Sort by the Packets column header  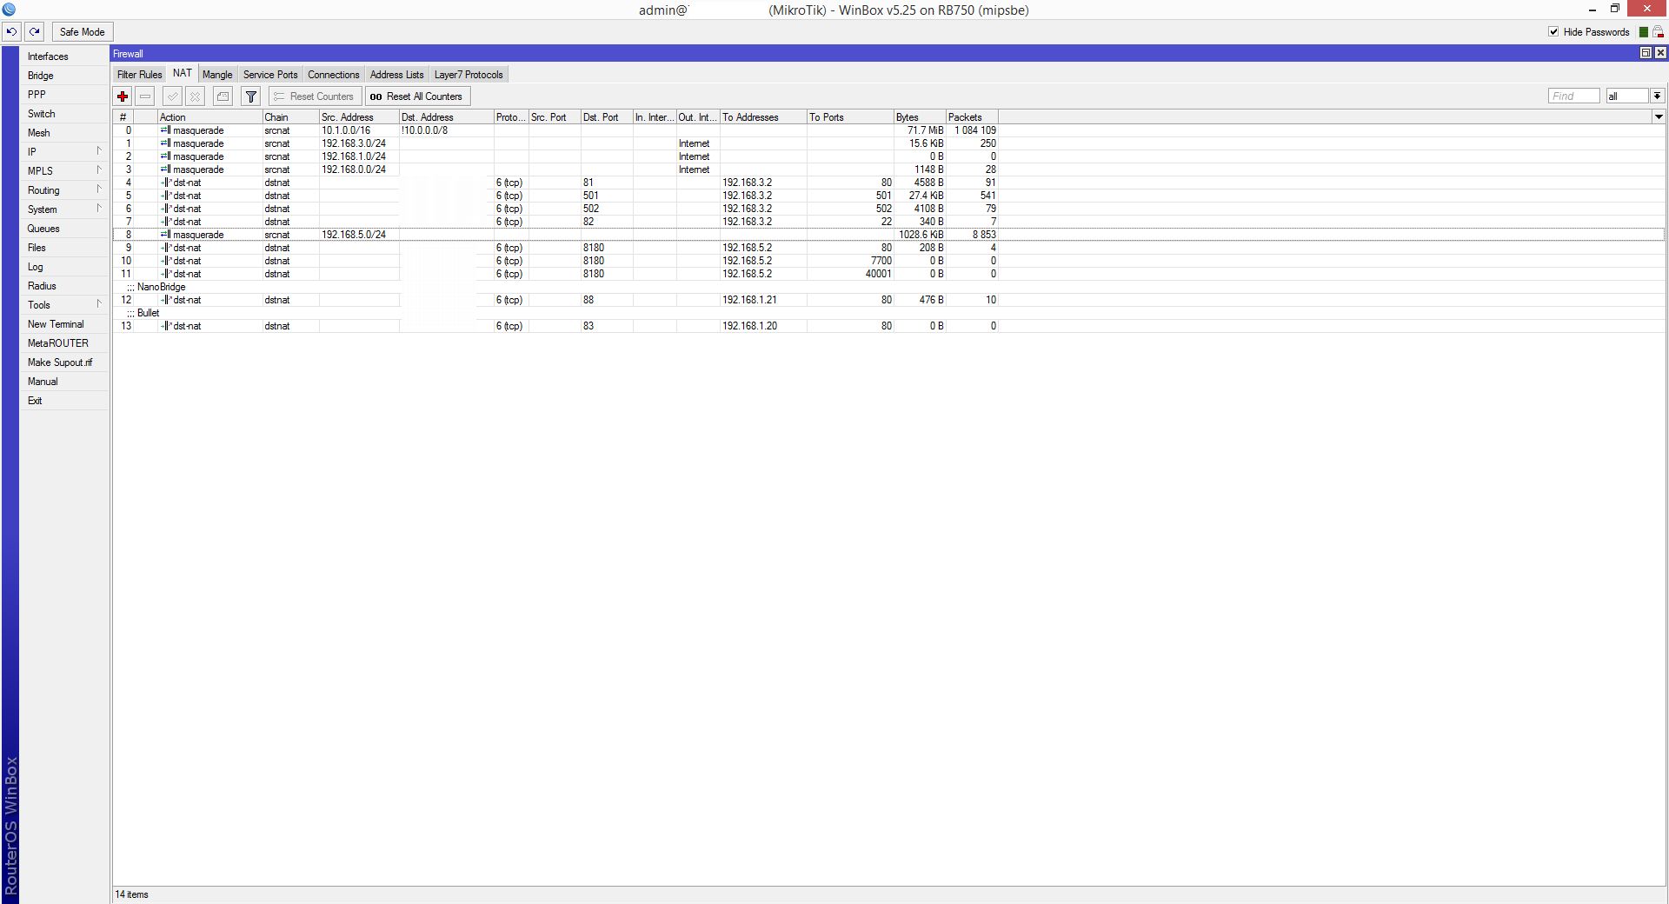[x=972, y=117]
